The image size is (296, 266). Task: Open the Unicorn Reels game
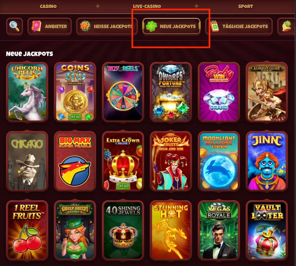(x=27, y=92)
